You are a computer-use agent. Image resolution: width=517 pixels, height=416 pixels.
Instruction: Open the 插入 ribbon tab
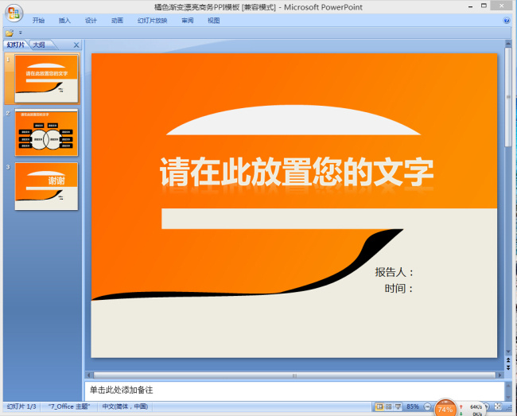tap(64, 21)
